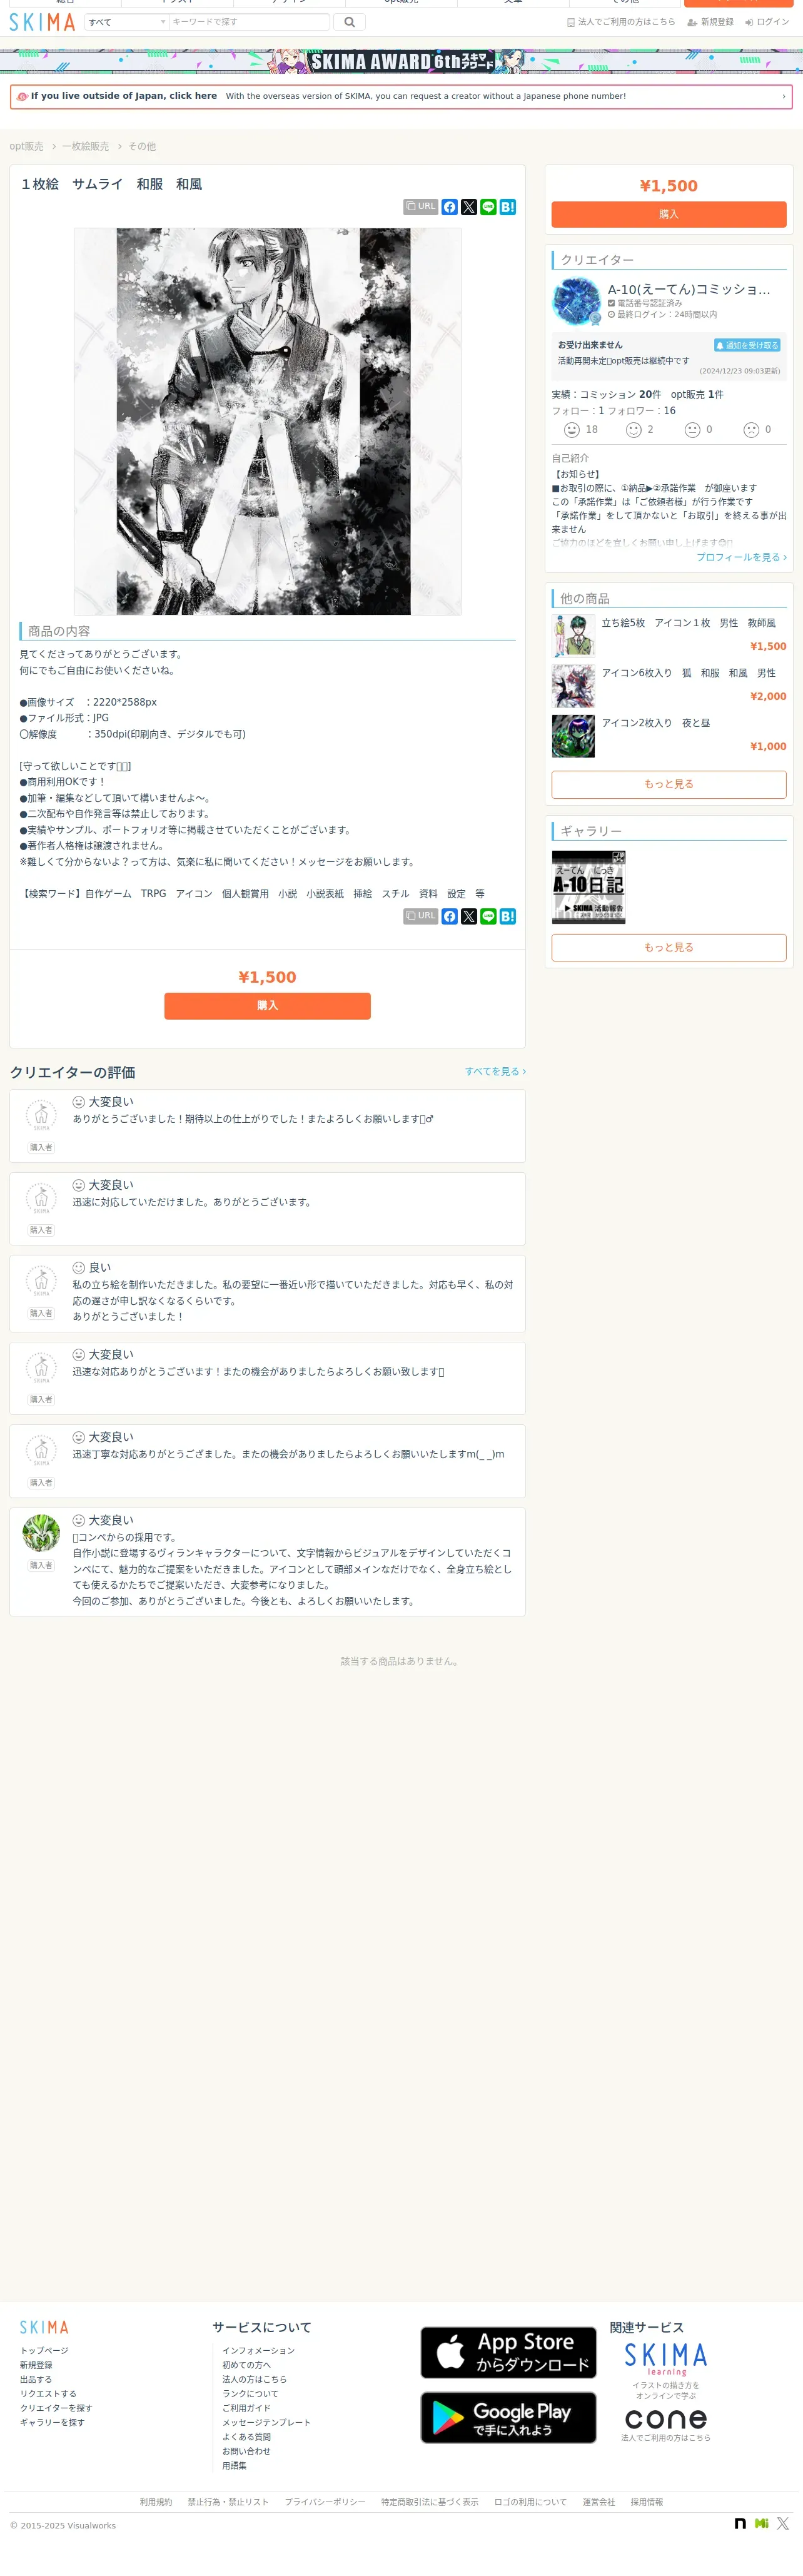This screenshot has width=803, height=2576.
Task: Go to その他 breadcrumb
Action: click(x=142, y=146)
